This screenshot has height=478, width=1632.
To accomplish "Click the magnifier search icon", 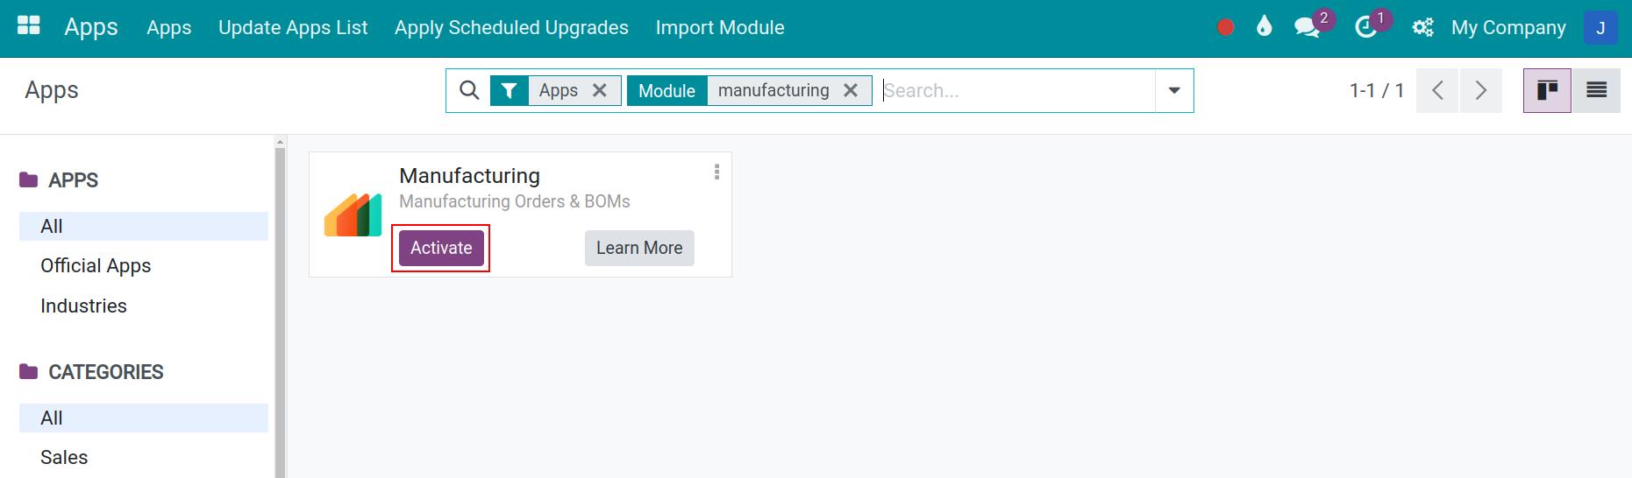I will pyautogui.click(x=469, y=90).
